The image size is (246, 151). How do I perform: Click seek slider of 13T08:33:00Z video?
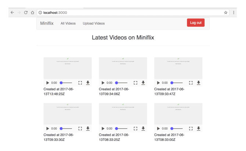coord(177,129)
